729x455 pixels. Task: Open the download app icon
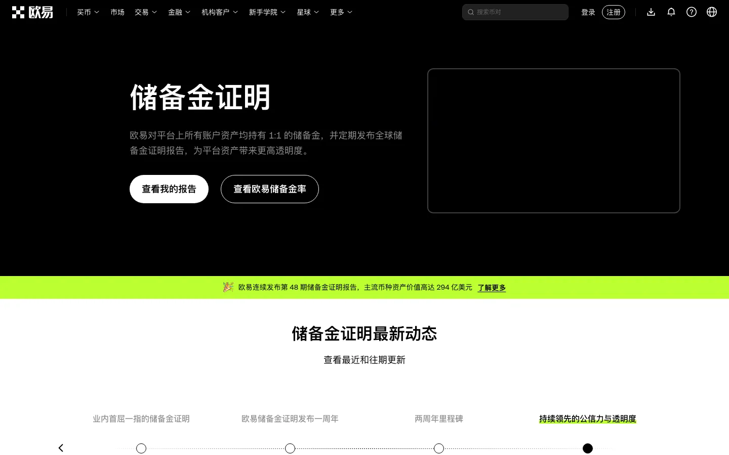point(651,12)
